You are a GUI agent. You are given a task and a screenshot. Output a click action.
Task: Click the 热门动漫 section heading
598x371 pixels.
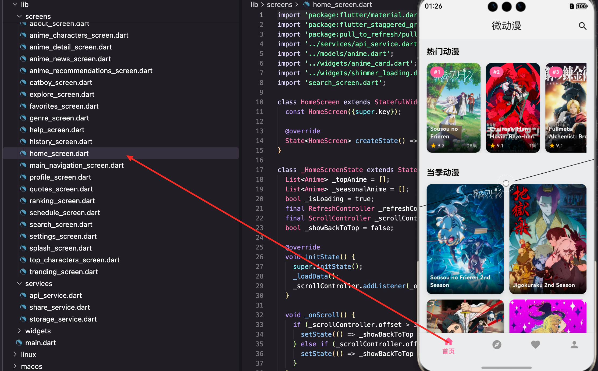tap(443, 51)
